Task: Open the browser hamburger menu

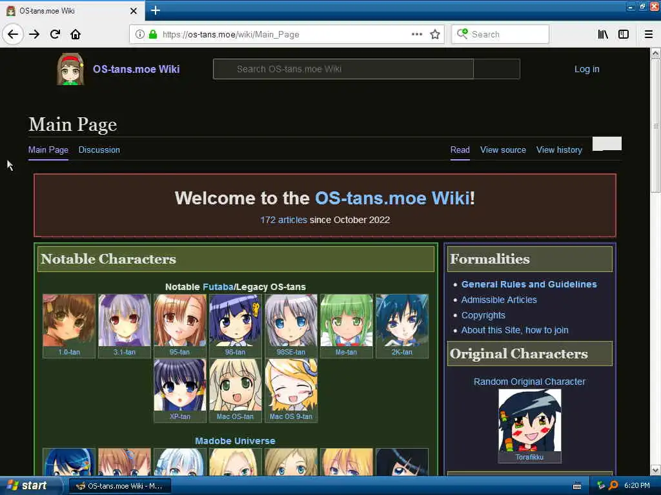Action: [x=649, y=34]
